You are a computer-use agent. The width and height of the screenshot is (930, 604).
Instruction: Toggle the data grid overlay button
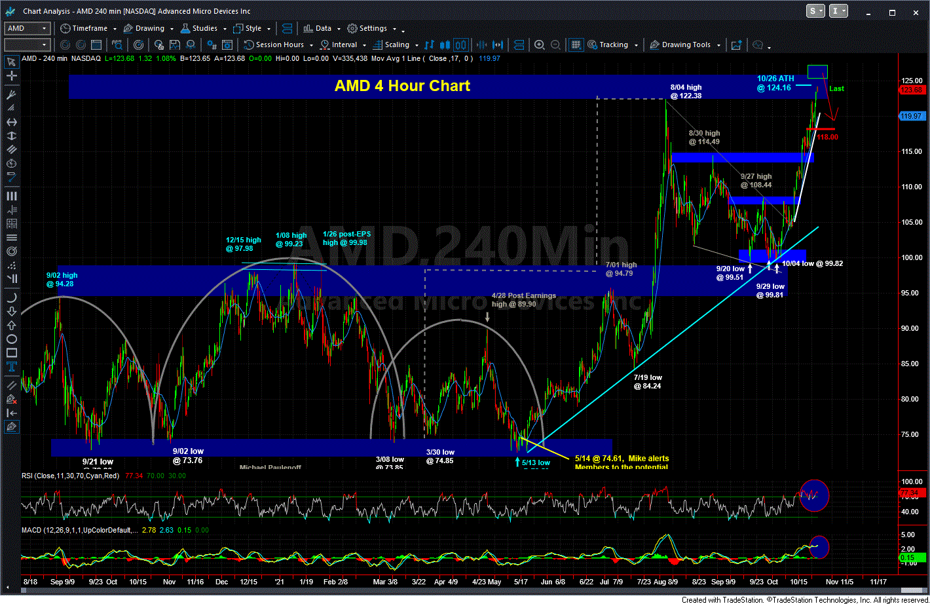(x=576, y=45)
